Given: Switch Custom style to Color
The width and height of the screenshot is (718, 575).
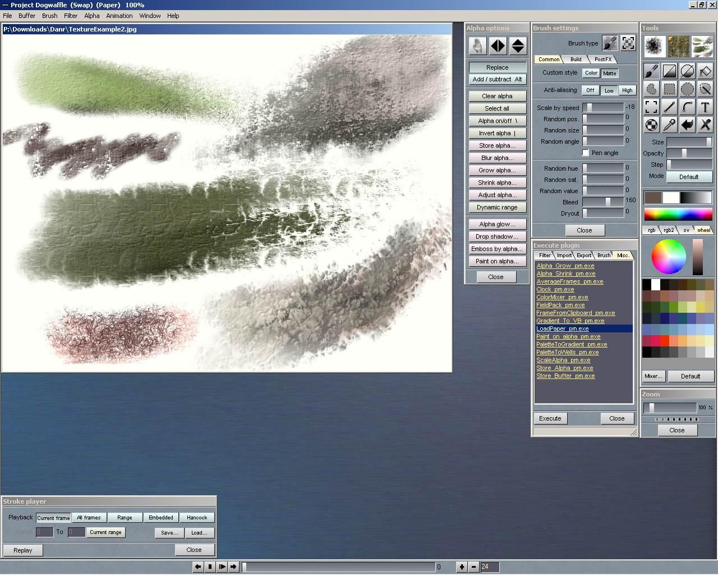Looking at the screenshot, I should (591, 73).
